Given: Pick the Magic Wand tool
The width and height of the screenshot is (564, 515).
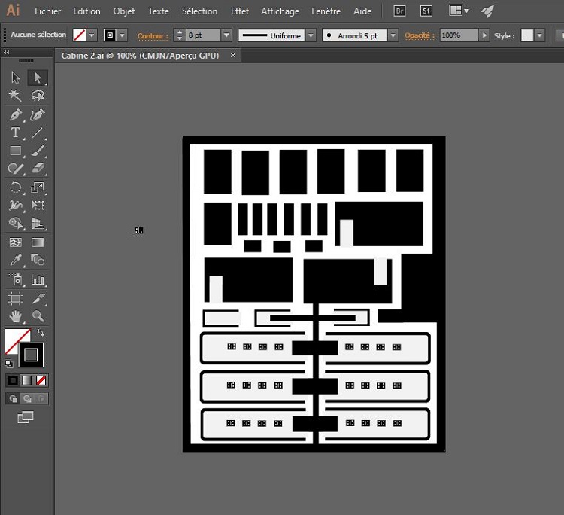Looking at the screenshot, I should point(15,96).
